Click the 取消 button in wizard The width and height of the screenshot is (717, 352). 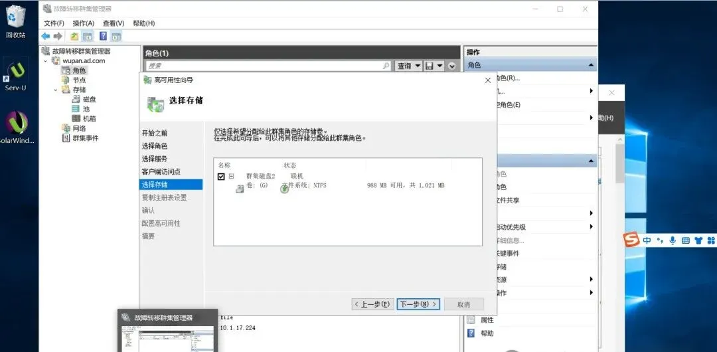point(463,304)
